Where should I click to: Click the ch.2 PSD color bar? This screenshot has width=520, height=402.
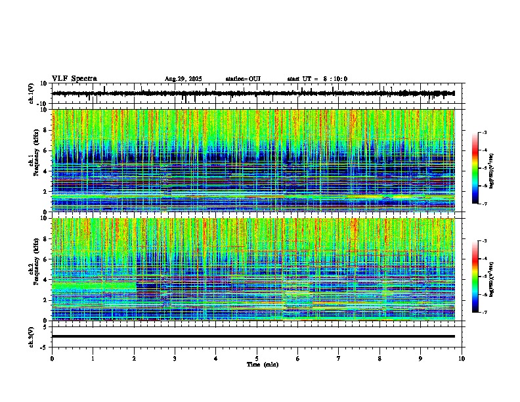475,277
